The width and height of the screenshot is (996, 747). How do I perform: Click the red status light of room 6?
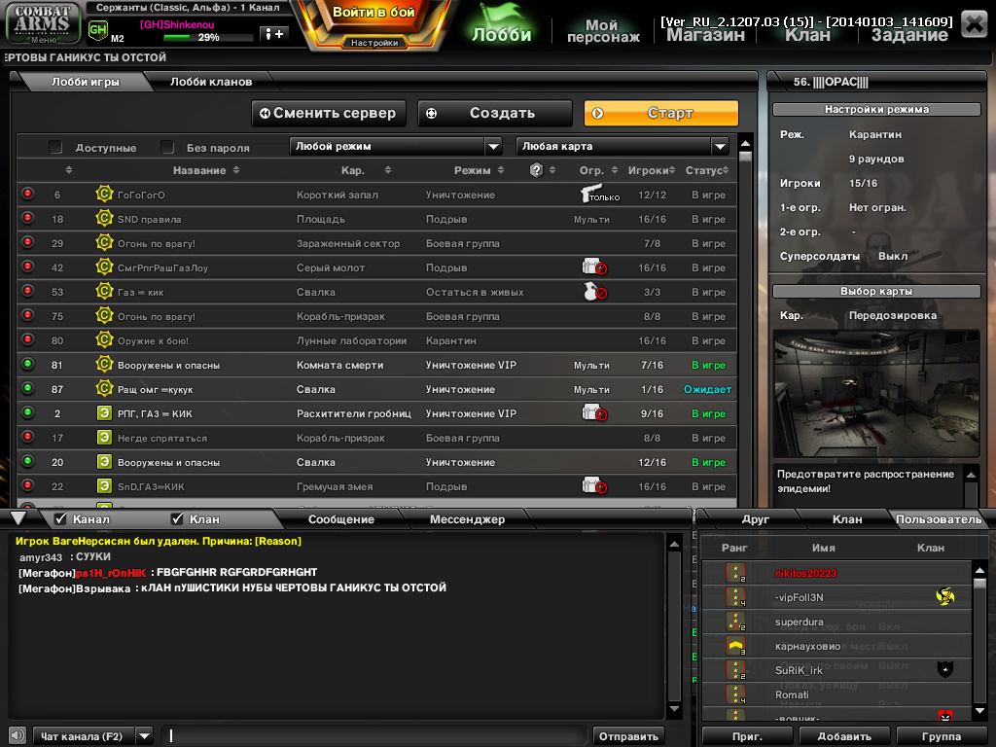pos(27,194)
